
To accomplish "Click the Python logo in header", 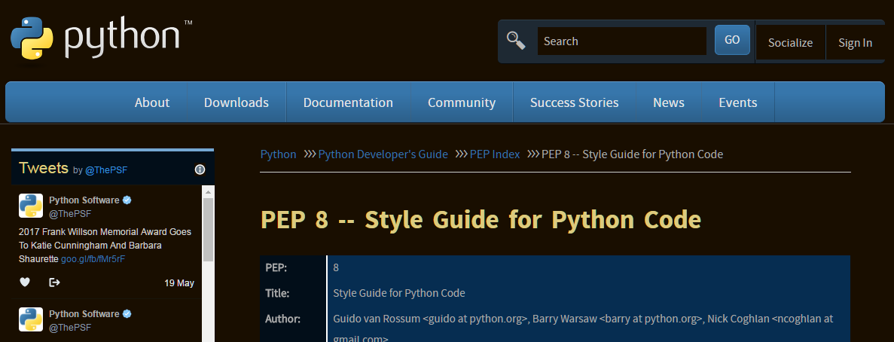I will click(101, 38).
